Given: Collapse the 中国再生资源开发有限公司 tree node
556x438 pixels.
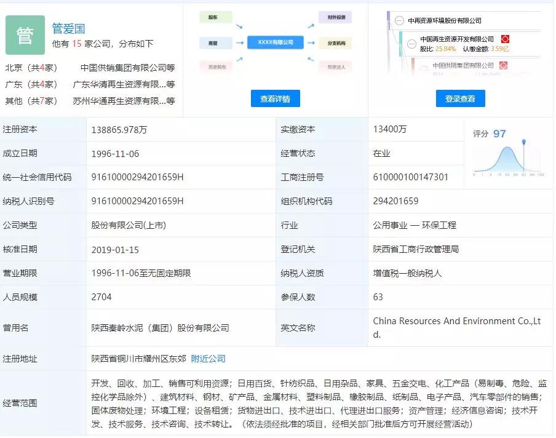Looking at the screenshot, I should 411,42.
